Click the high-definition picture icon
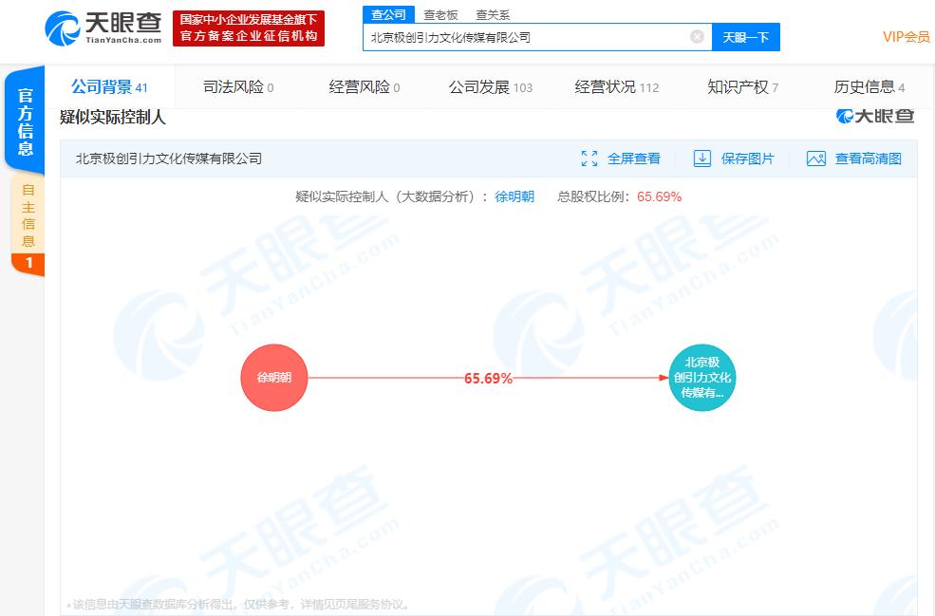 pyautogui.click(x=815, y=159)
